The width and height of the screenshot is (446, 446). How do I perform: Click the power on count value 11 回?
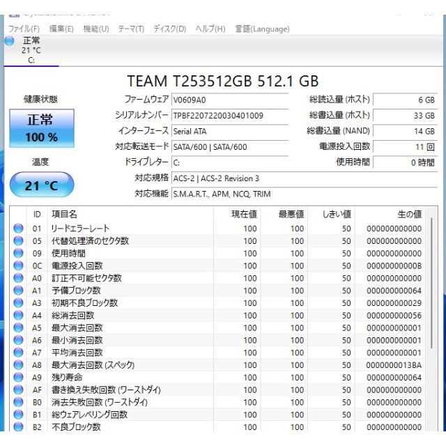[x=405, y=147]
